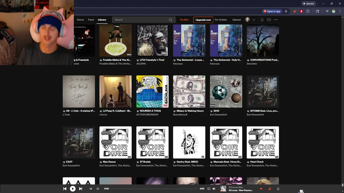Open the Chrome extensions puzzle icon
Screen dimensions: 344x193
[308, 11]
